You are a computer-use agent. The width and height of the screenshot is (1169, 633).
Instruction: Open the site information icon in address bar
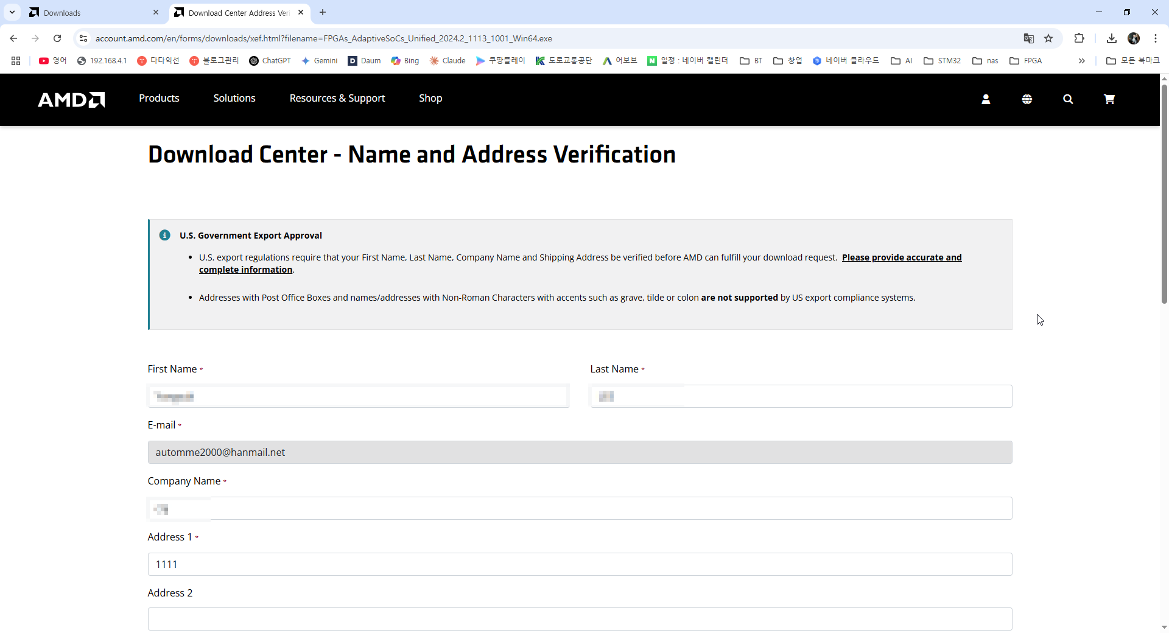pyautogui.click(x=83, y=38)
